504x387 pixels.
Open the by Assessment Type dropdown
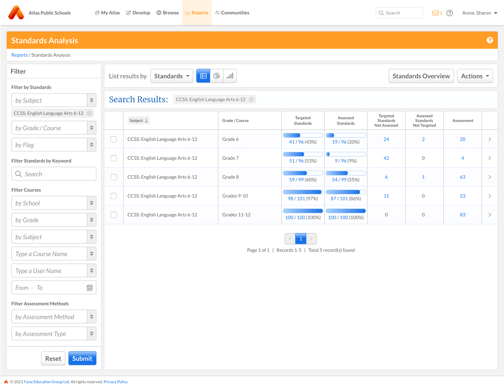[x=54, y=334]
